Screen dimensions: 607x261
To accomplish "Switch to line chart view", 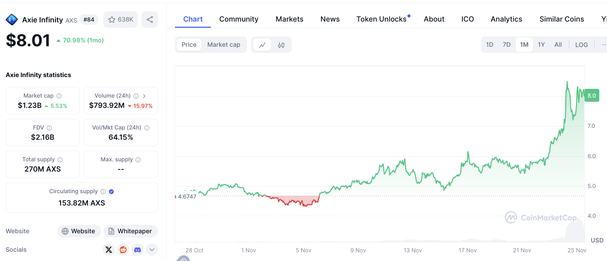I will pyautogui.click(x=262, y=45).
